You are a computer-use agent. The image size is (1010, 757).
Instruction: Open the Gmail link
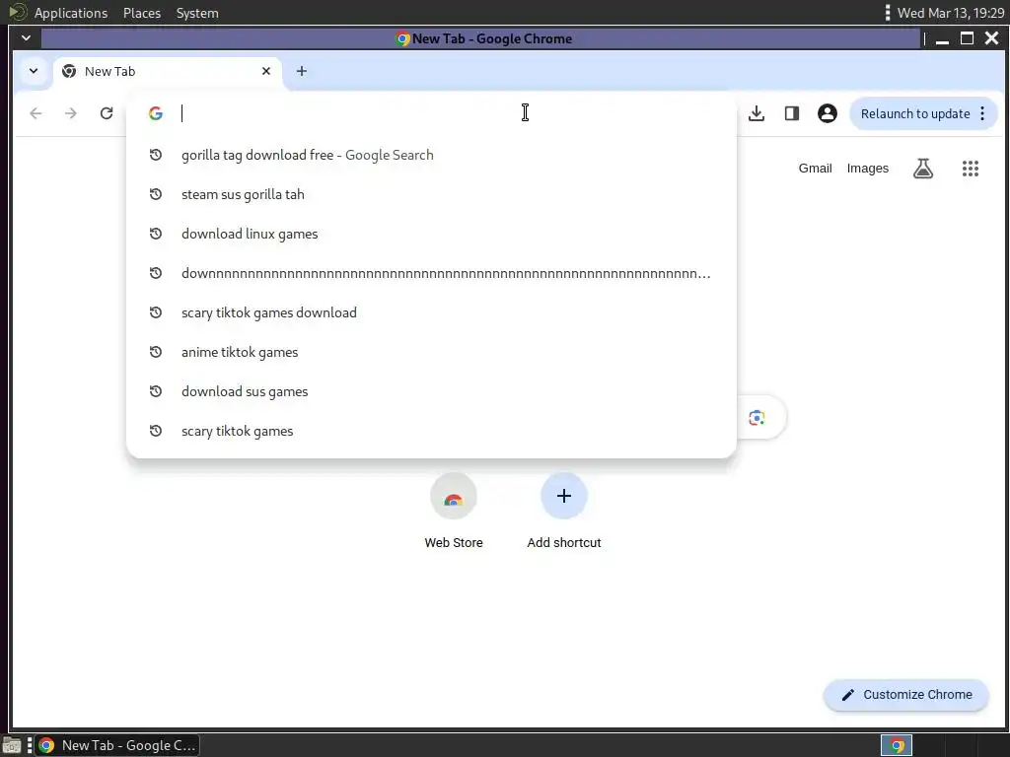coord(815,169)
